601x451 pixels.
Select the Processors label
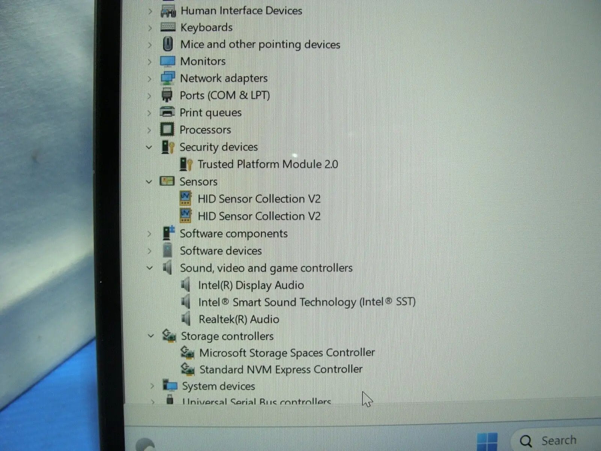(205, 130)
